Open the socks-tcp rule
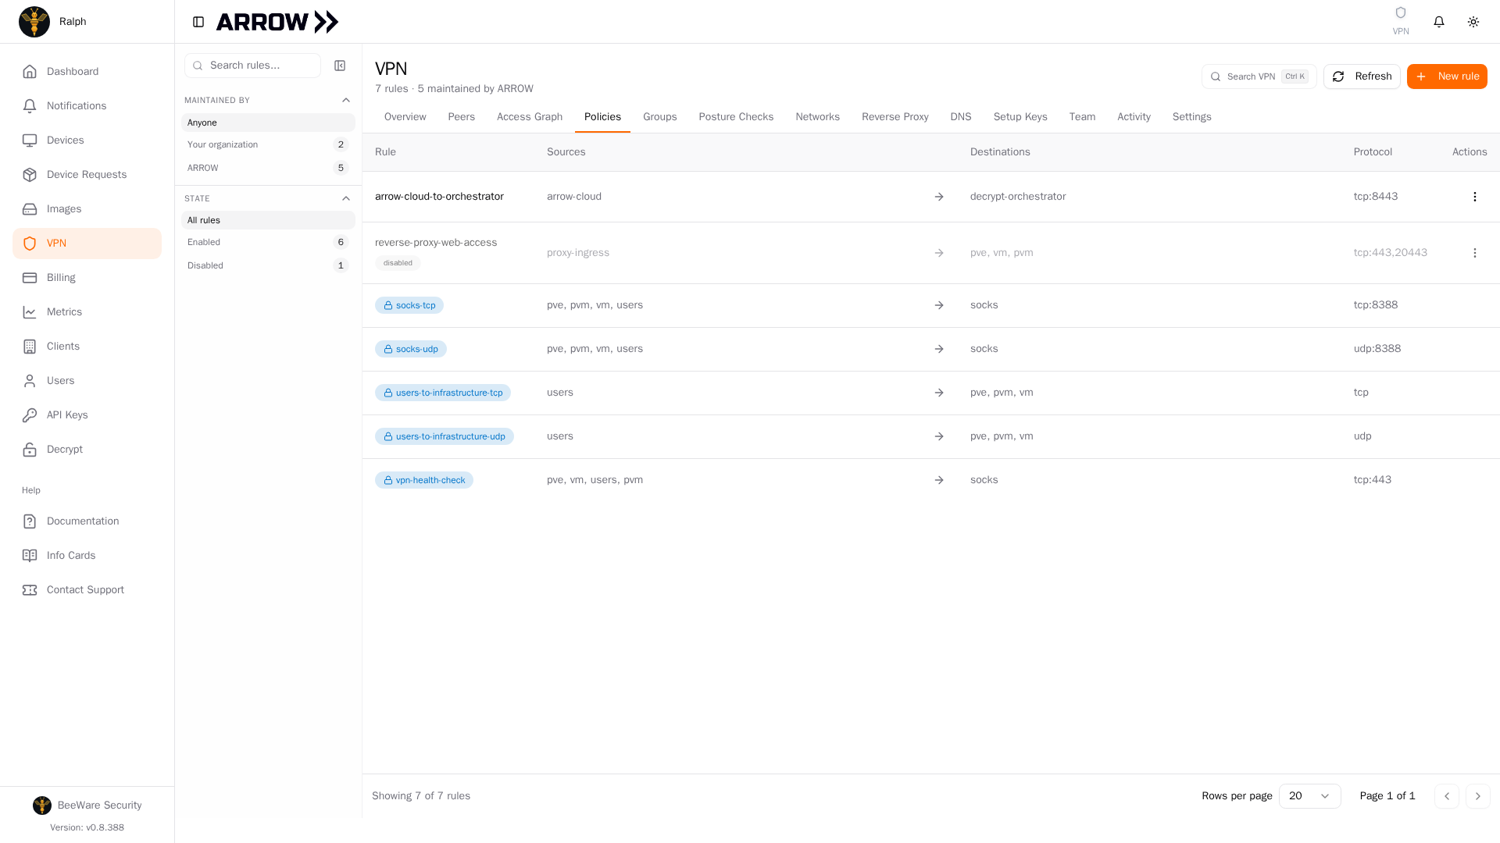Viewport: 1500px width, 843px height. (x=409, y=305)
